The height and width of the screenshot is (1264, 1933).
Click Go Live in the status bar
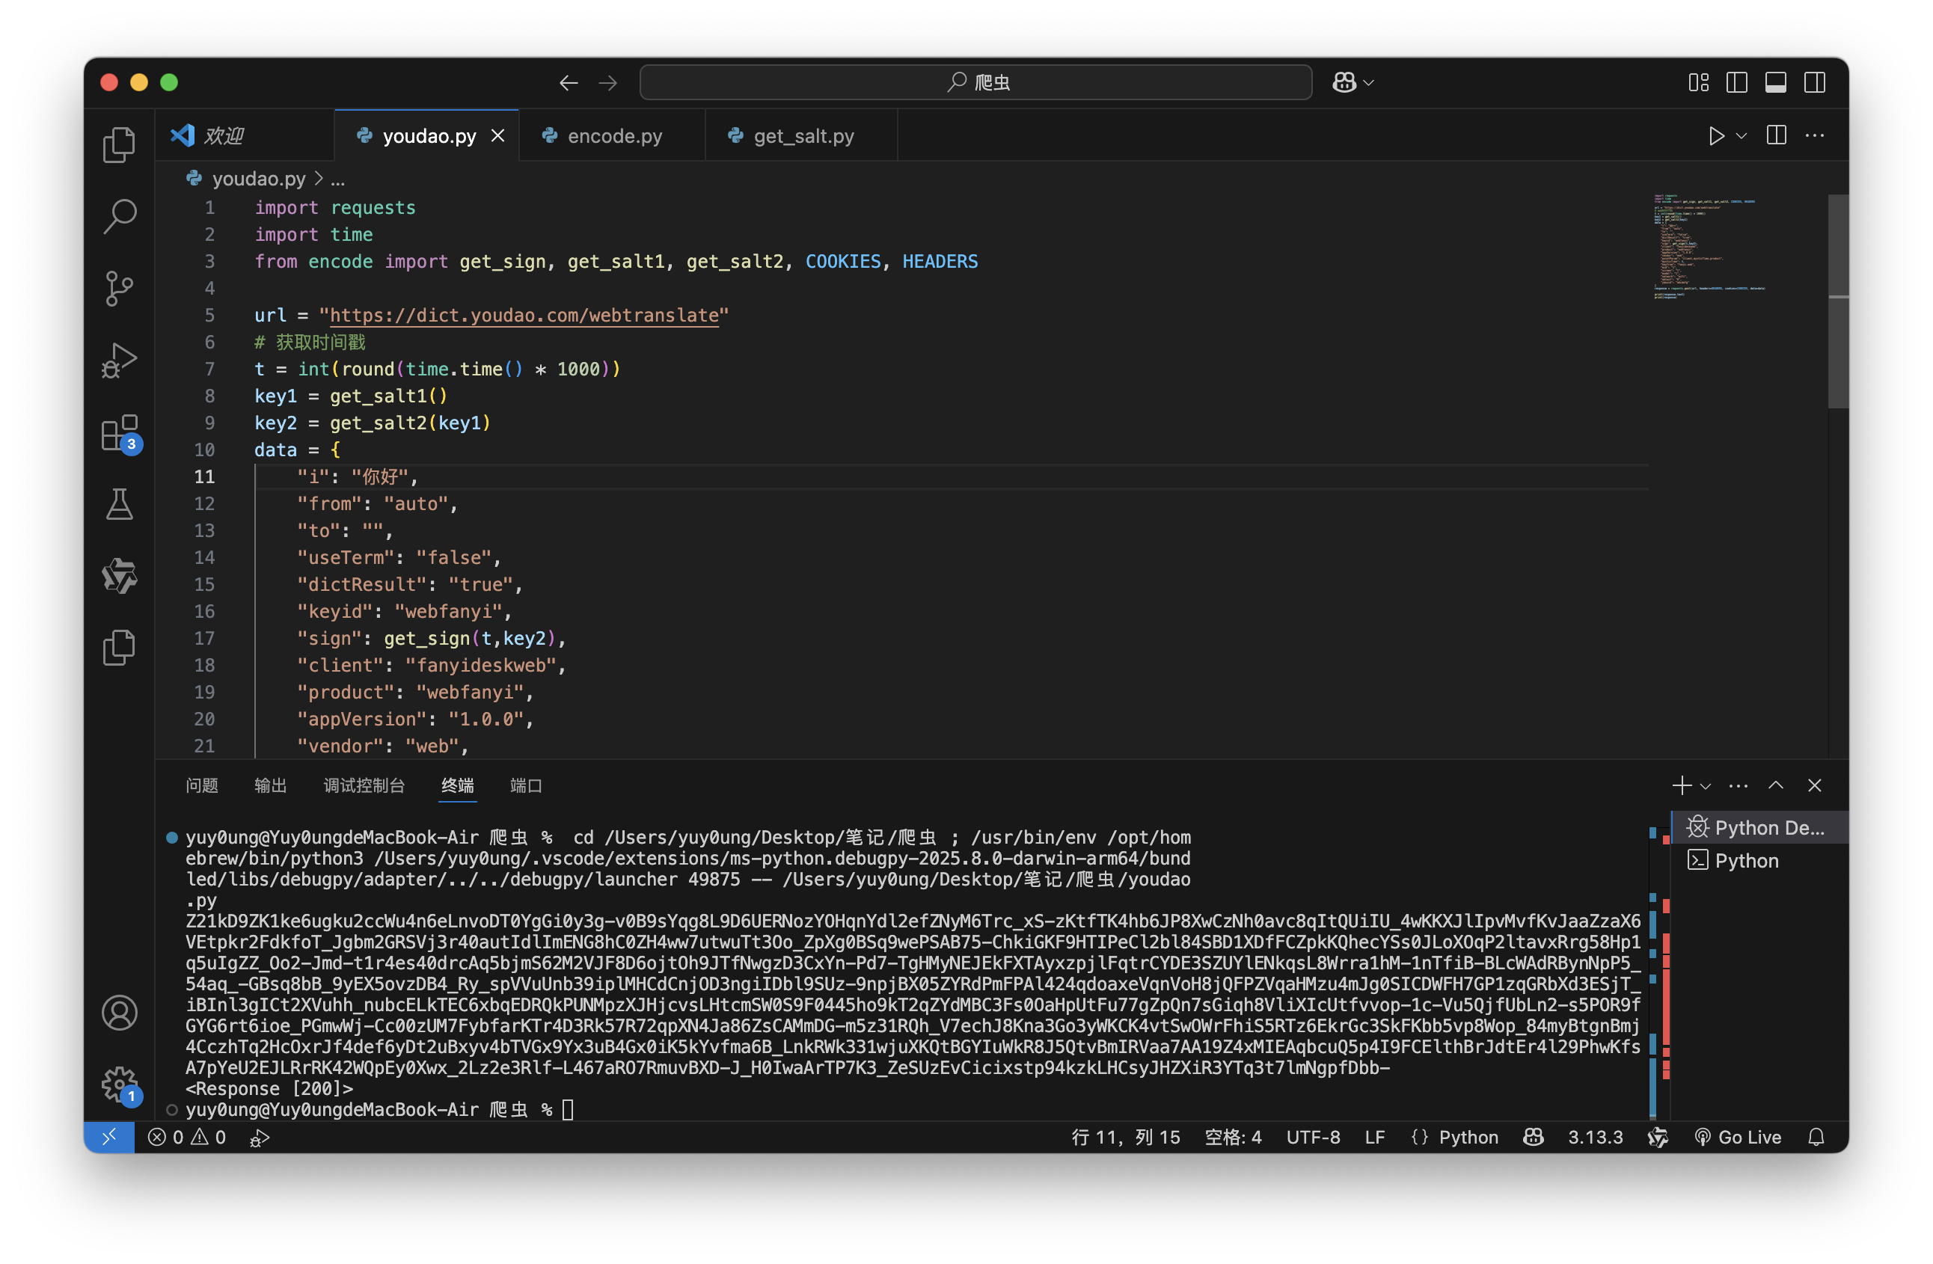(1739, 1137)
